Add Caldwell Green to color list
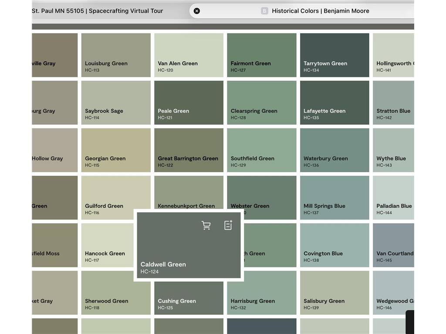This screenshot has width=446, height=334. (x=228, y=225)
